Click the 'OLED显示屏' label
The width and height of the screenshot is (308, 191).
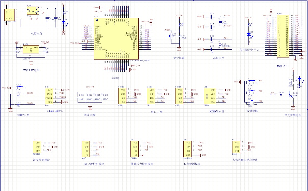[x=217, y=111]
